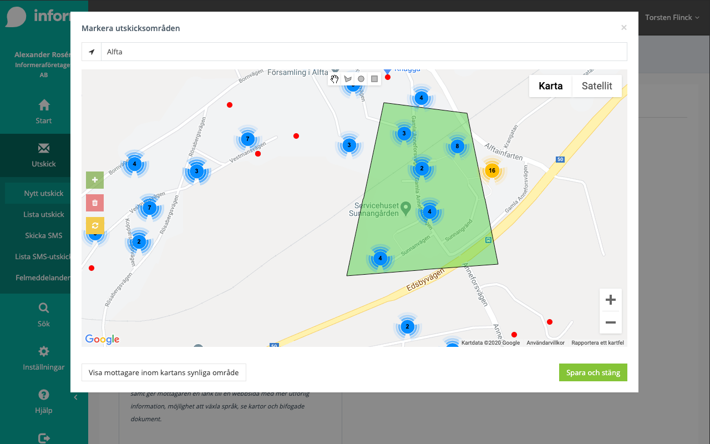Open Användarvillkor link on the map
Screen dimensions: 710x444
(546, 343)
